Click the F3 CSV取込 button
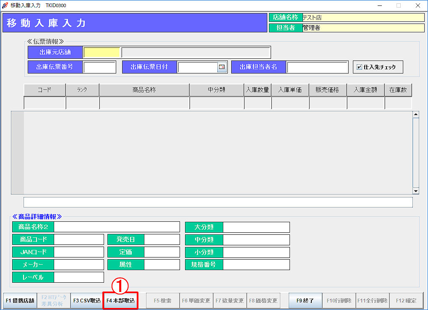This screenshot has width=428, height=310. point(87,301)
